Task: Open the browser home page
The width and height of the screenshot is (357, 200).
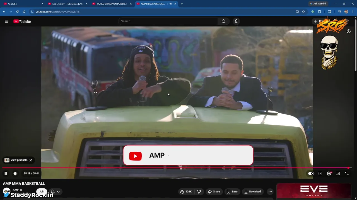Action: click(x=24, y=12)
